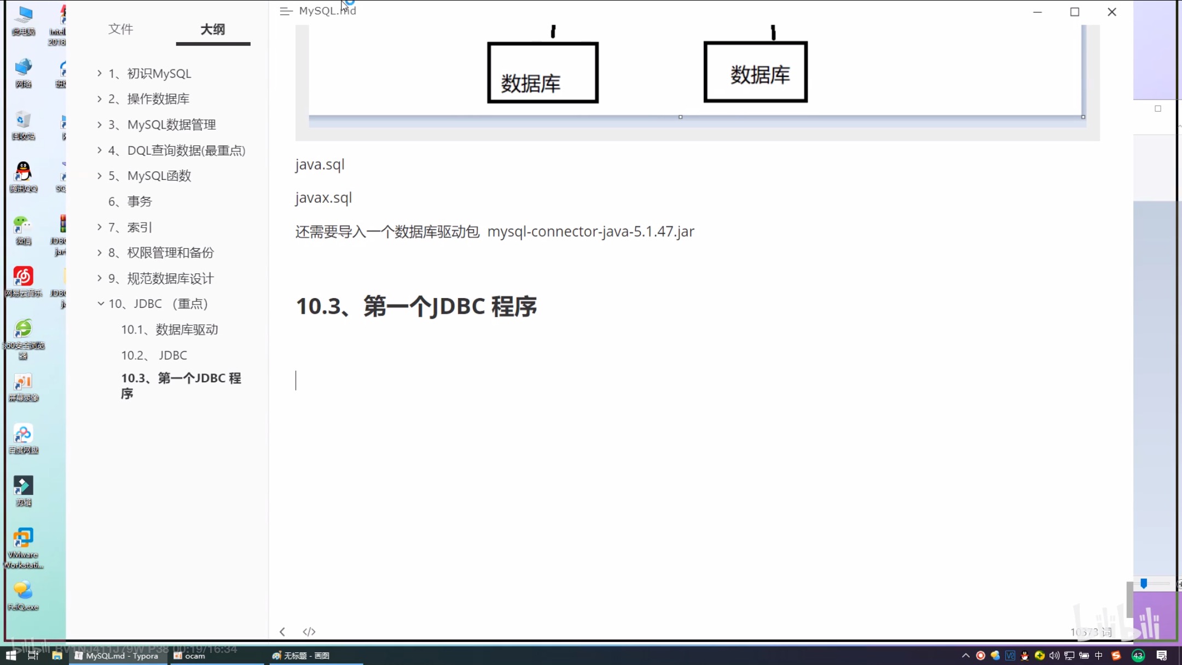Screen dimensions: 1182x665
Task: Select the 大纲 outline tab
Action: 212,29
